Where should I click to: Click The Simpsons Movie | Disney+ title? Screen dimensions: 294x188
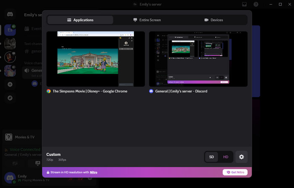(x=90, y=91)
